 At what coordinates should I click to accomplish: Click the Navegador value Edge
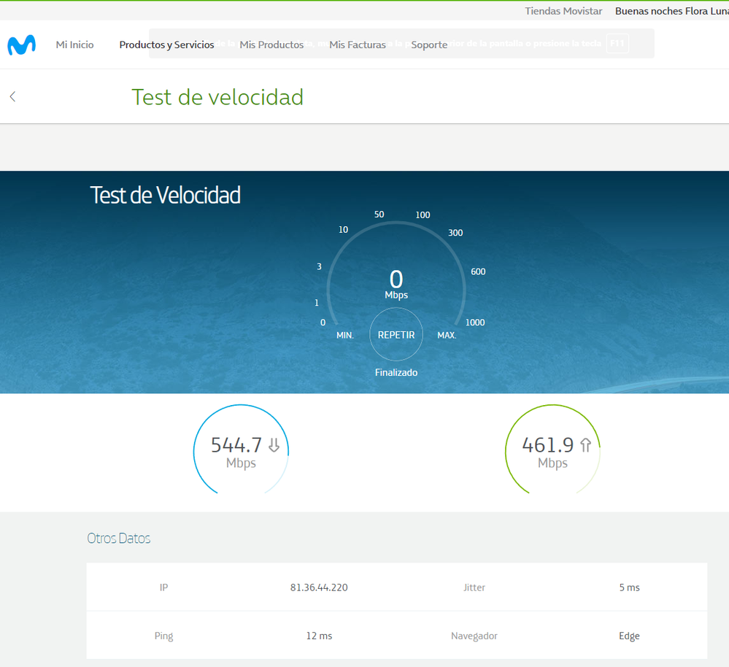click(629, 636)
